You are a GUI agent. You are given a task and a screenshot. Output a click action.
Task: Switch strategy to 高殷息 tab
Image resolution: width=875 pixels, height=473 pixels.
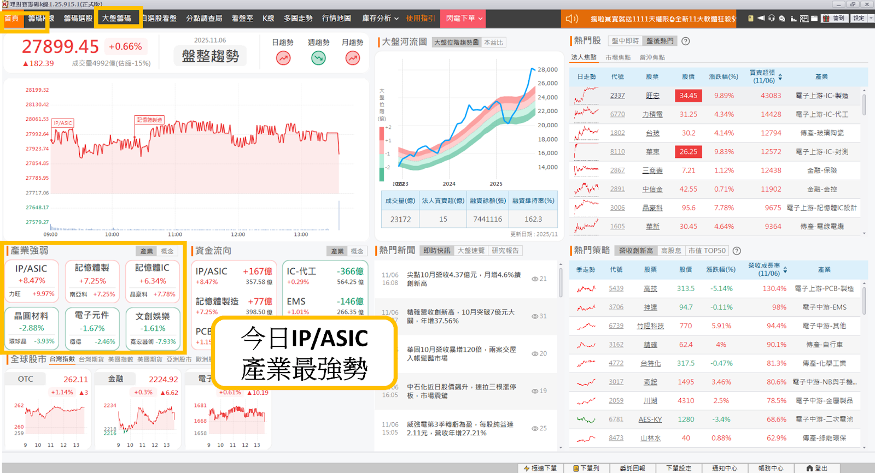[671, 251]
